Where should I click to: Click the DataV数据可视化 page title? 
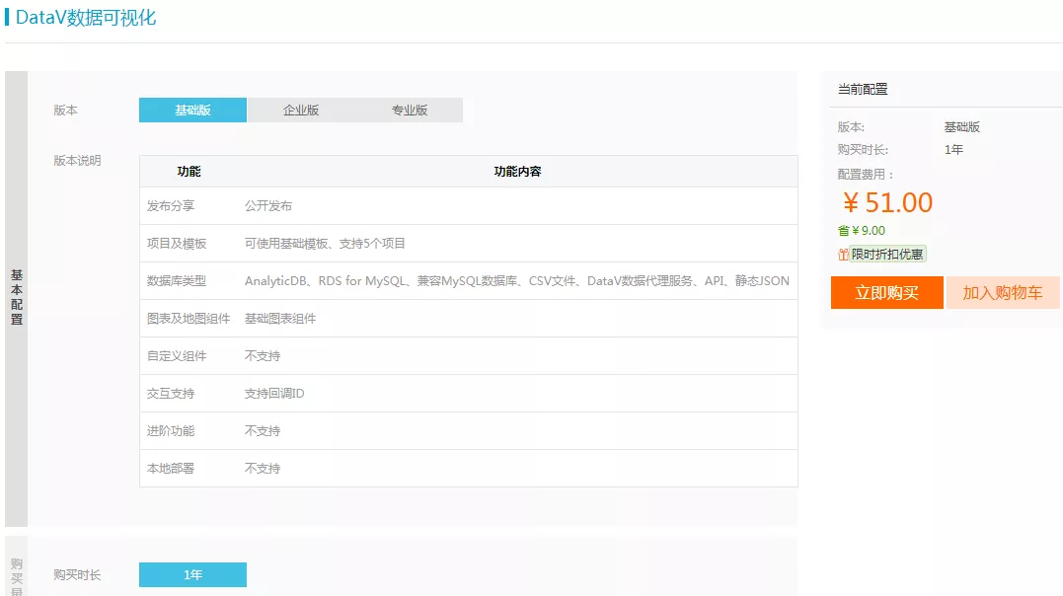86,18
